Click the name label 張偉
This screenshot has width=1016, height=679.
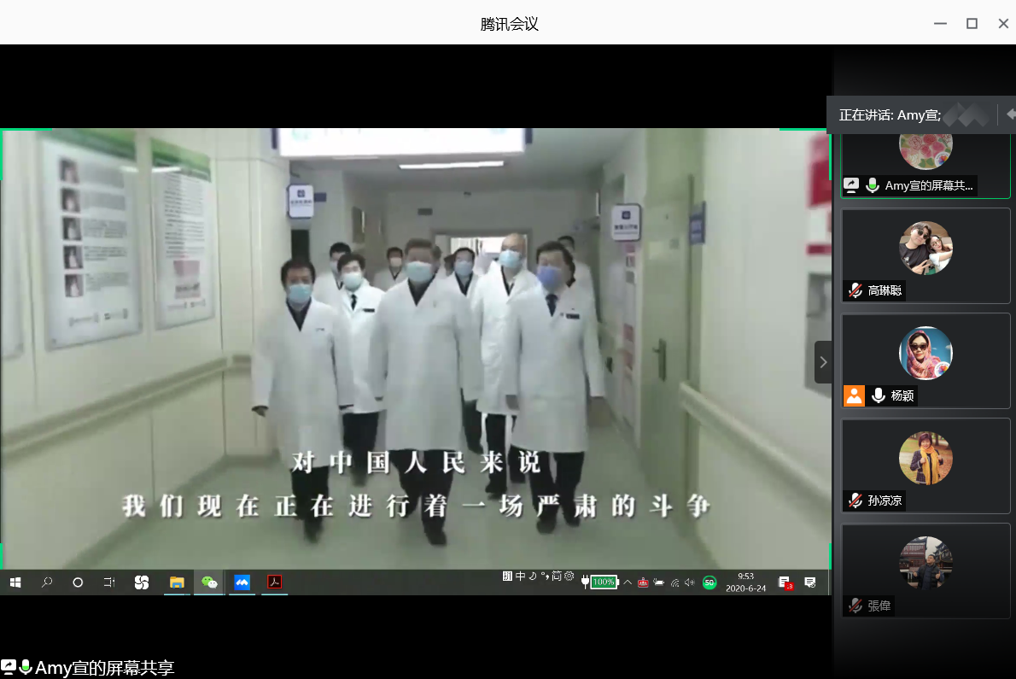coord(879,606)
